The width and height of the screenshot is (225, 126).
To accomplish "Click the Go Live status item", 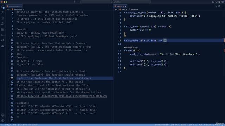I will [207, 125].
